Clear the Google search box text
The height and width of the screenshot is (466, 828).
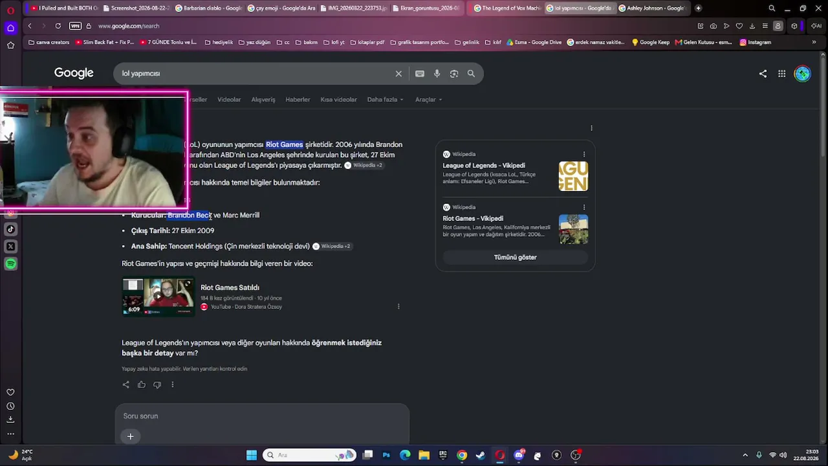(x=398, y=74)
